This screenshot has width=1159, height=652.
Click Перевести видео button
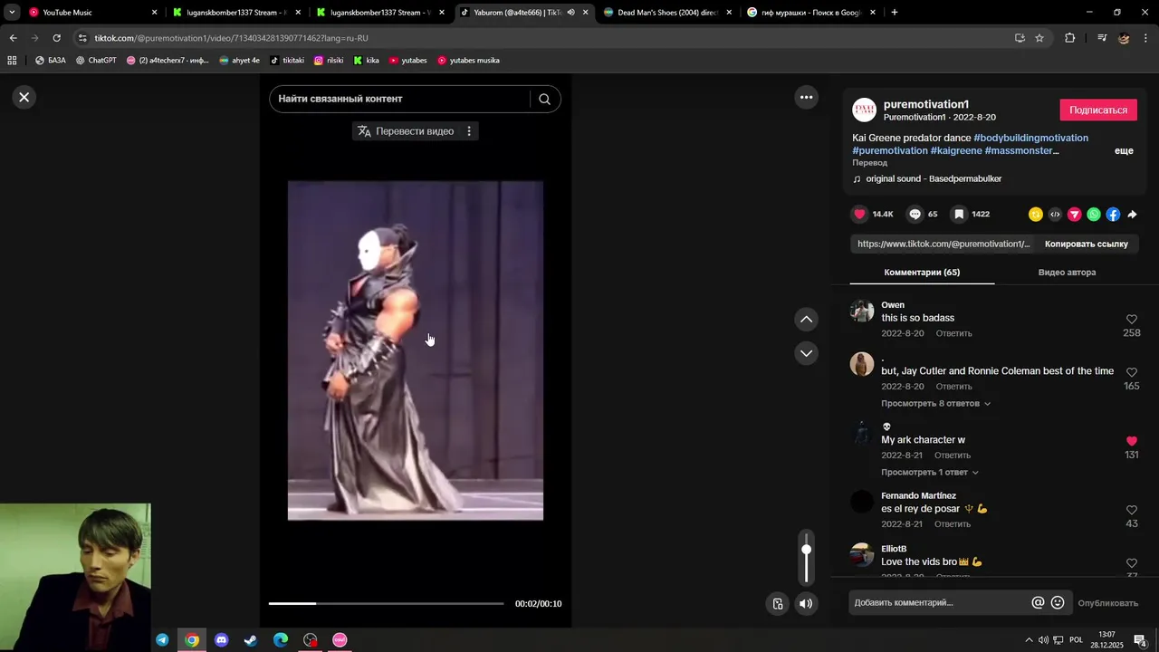[x=406, y=131]
